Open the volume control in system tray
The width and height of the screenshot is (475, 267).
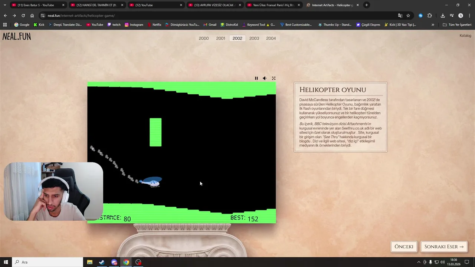[442, 262]
